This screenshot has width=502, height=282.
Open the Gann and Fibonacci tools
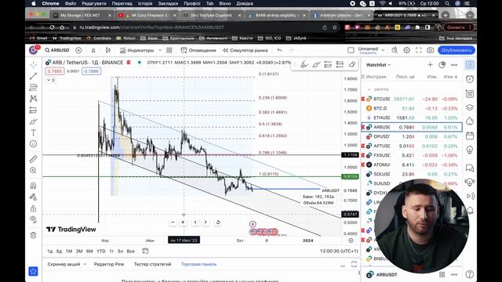(33, 87)
